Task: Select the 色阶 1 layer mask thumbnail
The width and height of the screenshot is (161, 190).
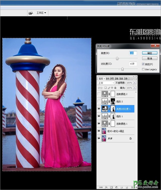Action: click(x=113, y=116)
